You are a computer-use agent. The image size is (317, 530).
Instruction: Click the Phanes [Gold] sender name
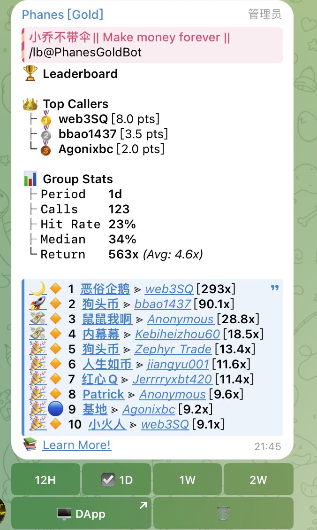[62, 14]
